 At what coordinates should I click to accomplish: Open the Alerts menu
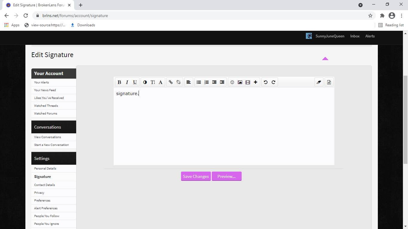click(370, 36)
